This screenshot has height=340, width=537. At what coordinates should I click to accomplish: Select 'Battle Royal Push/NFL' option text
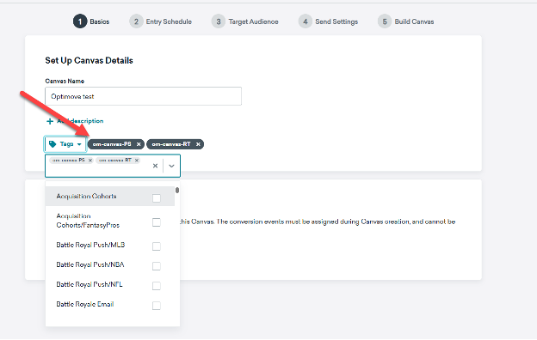(89, 285)
